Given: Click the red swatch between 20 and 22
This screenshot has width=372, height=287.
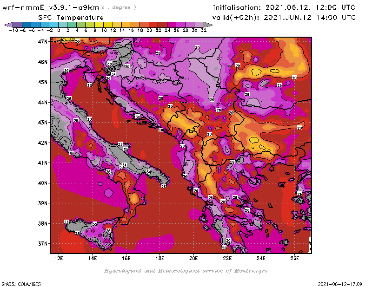Looking at the screenshot, I should coord(153,25).
